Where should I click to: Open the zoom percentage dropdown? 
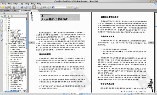click(141, 94)
